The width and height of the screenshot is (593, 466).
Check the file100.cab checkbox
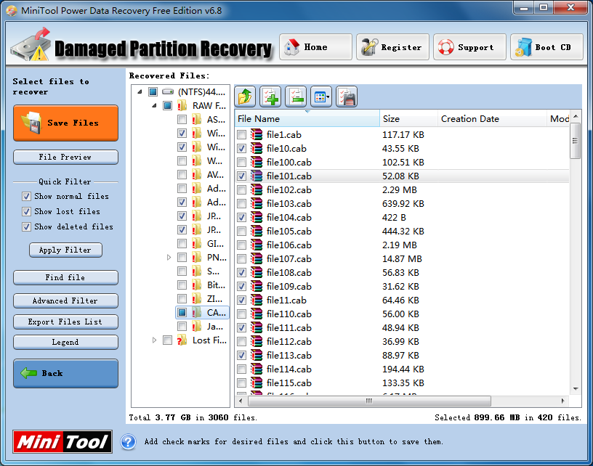tap(242, 163)
